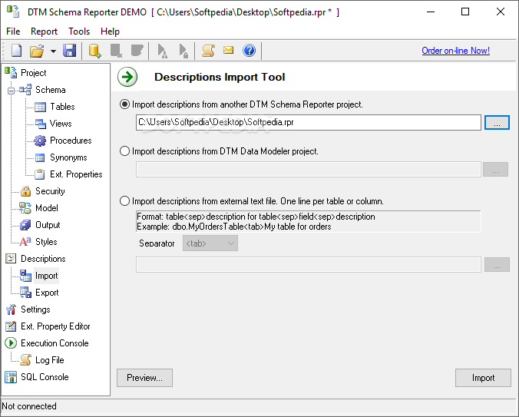The width and height of the screenshot is (519, 417).
Task: Select Schema in the tree
Action: [51, 90]
